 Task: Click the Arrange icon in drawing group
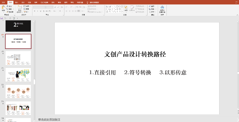pos(126,8)
